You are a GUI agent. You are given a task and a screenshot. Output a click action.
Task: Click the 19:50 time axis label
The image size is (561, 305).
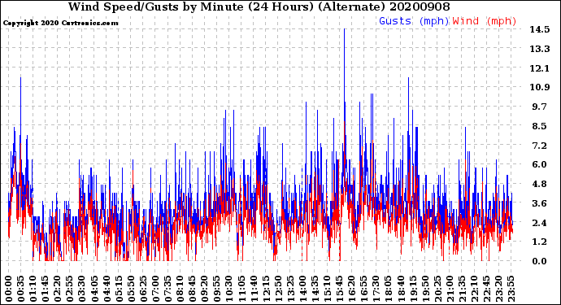pos(424,289)
